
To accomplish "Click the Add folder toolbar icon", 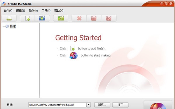I will pyautogui.click(x=42, y=18).
